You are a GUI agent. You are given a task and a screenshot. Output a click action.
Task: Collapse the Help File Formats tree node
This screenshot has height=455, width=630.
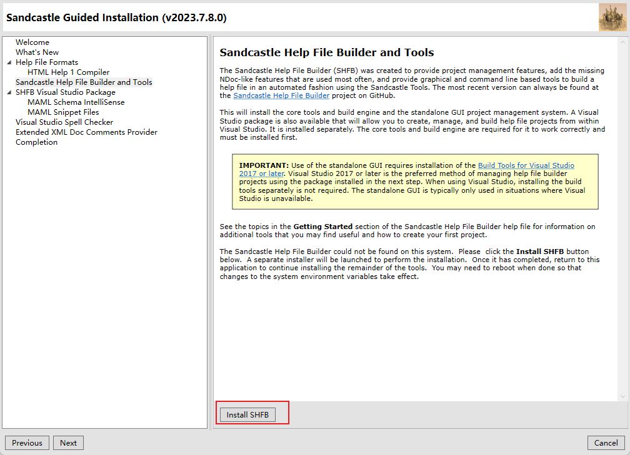click(x=9, y=62)
